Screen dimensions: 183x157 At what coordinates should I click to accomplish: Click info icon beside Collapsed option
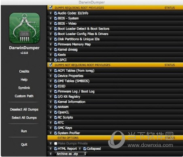[x=80, y=149]
